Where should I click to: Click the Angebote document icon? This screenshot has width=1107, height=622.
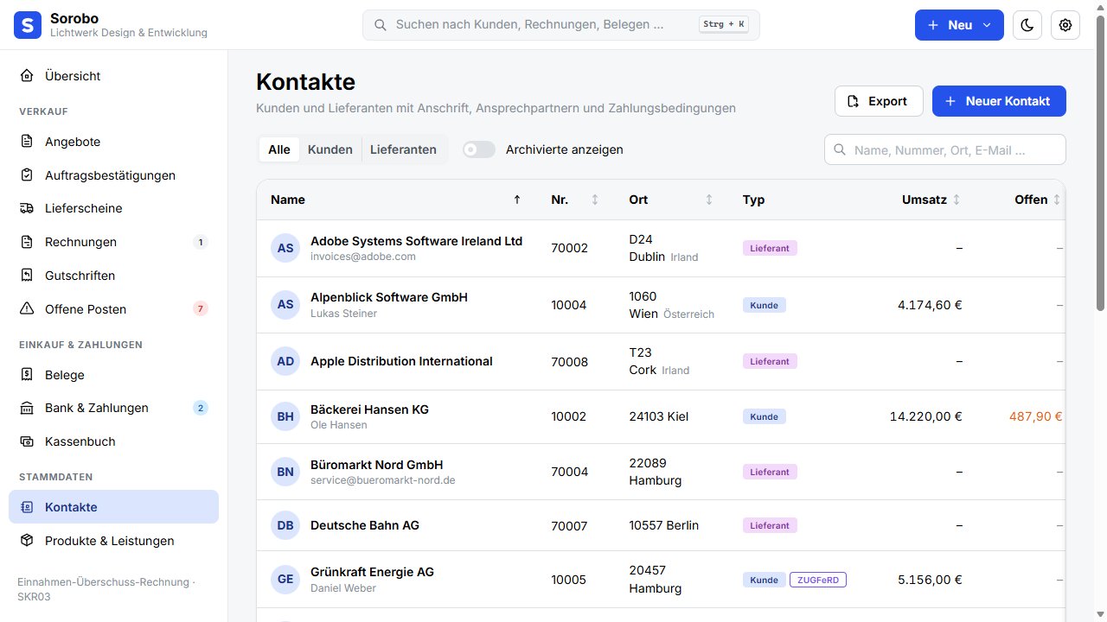tap(27, 142)
